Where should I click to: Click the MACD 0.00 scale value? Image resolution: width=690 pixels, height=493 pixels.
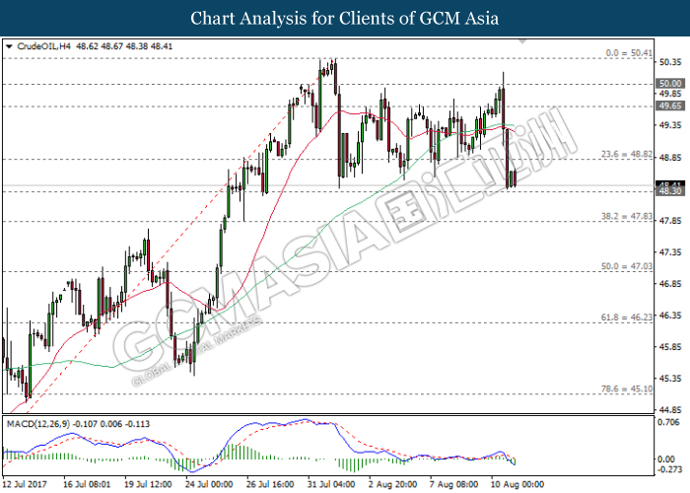[x=665, y=459]
